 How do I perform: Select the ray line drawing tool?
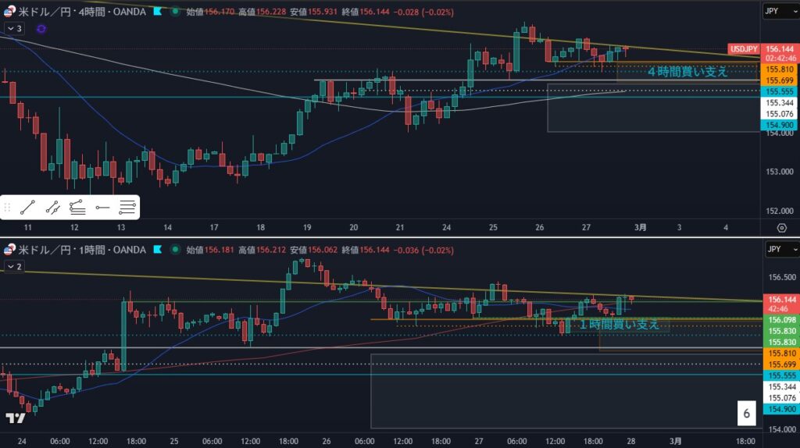(52, 208)
